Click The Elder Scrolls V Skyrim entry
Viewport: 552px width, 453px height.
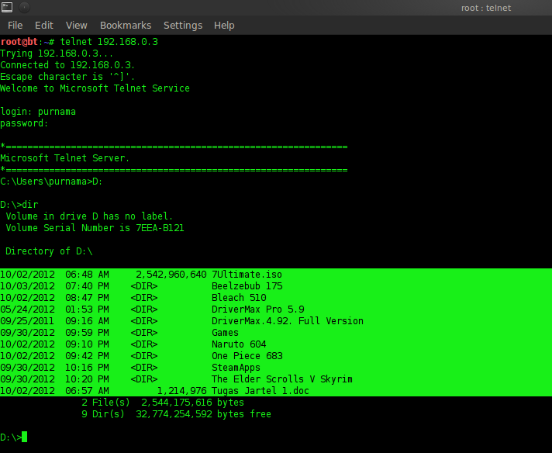pyautogui.click(x=282, y=379)
